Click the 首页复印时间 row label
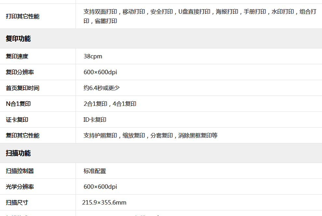The image size is (322, 216). click(22, 88)
